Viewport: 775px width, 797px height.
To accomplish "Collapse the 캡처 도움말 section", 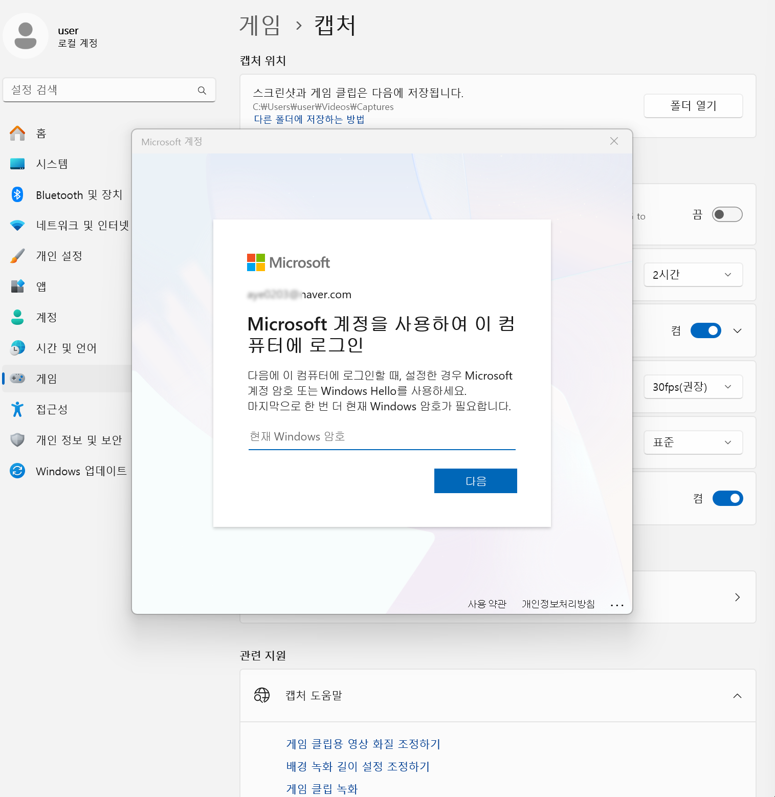I will (737, 696).
